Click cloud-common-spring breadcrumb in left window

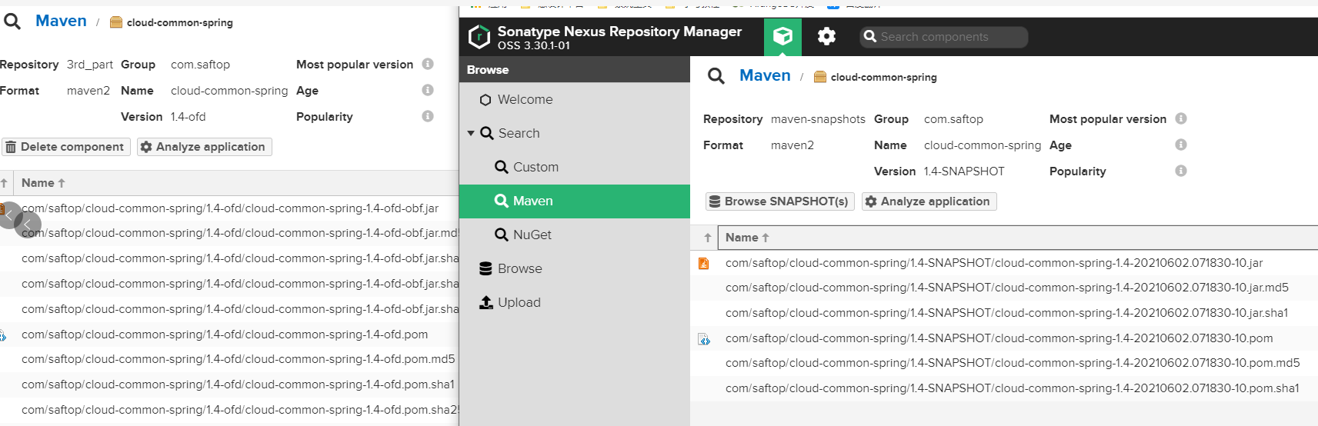[x=179, y=22]
